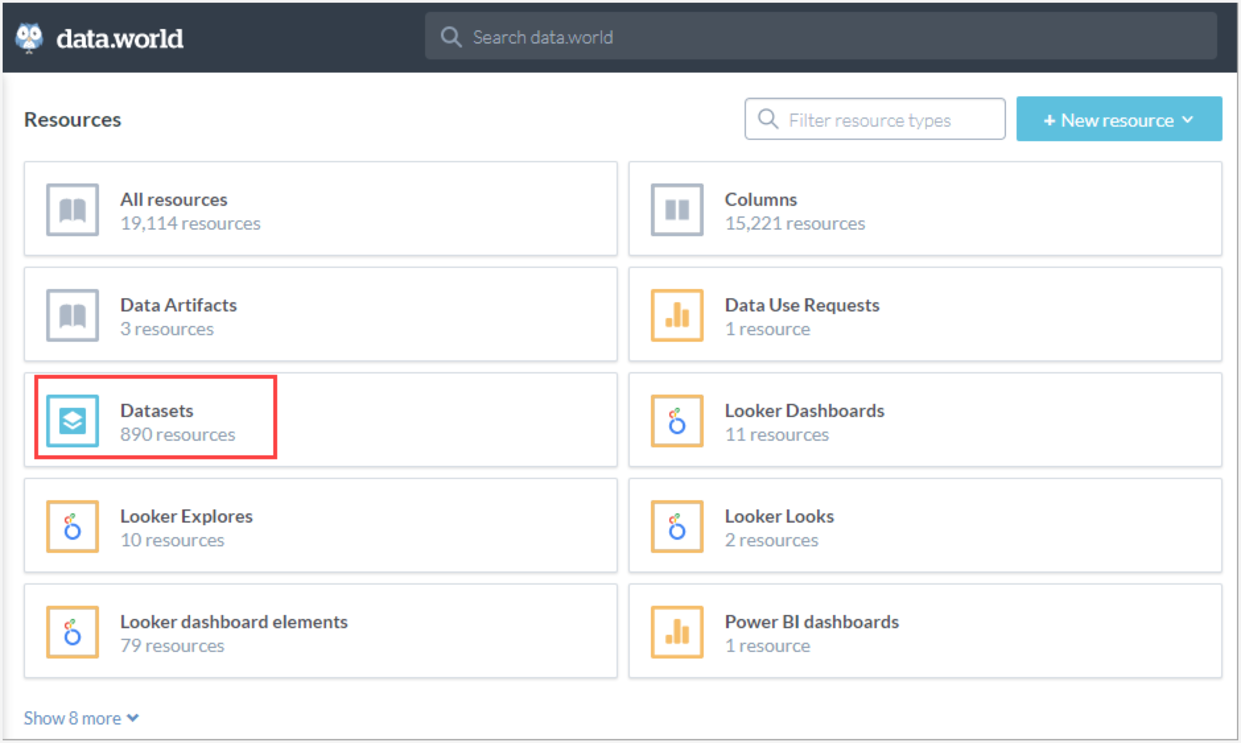Screen dimensions: 1241x743
Task: Click the magnifier icon in the filter field
Action: point(768,119)
